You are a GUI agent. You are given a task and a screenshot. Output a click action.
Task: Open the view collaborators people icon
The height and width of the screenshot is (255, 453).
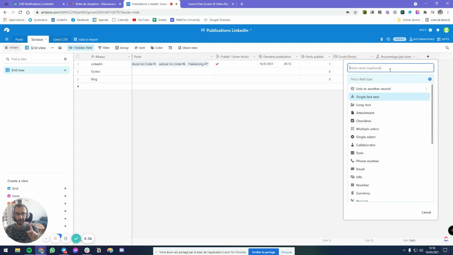tap(60, 48)
